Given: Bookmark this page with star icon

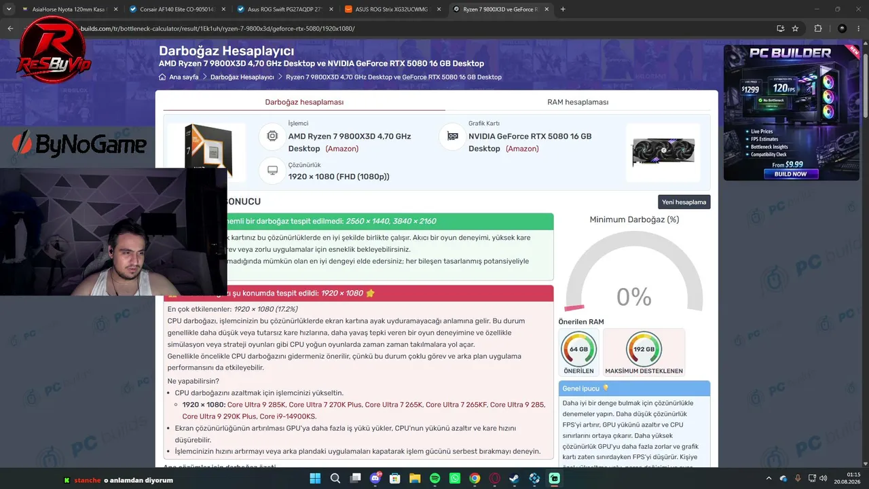Looking at the screenshot, I should [x=795, y=29].
